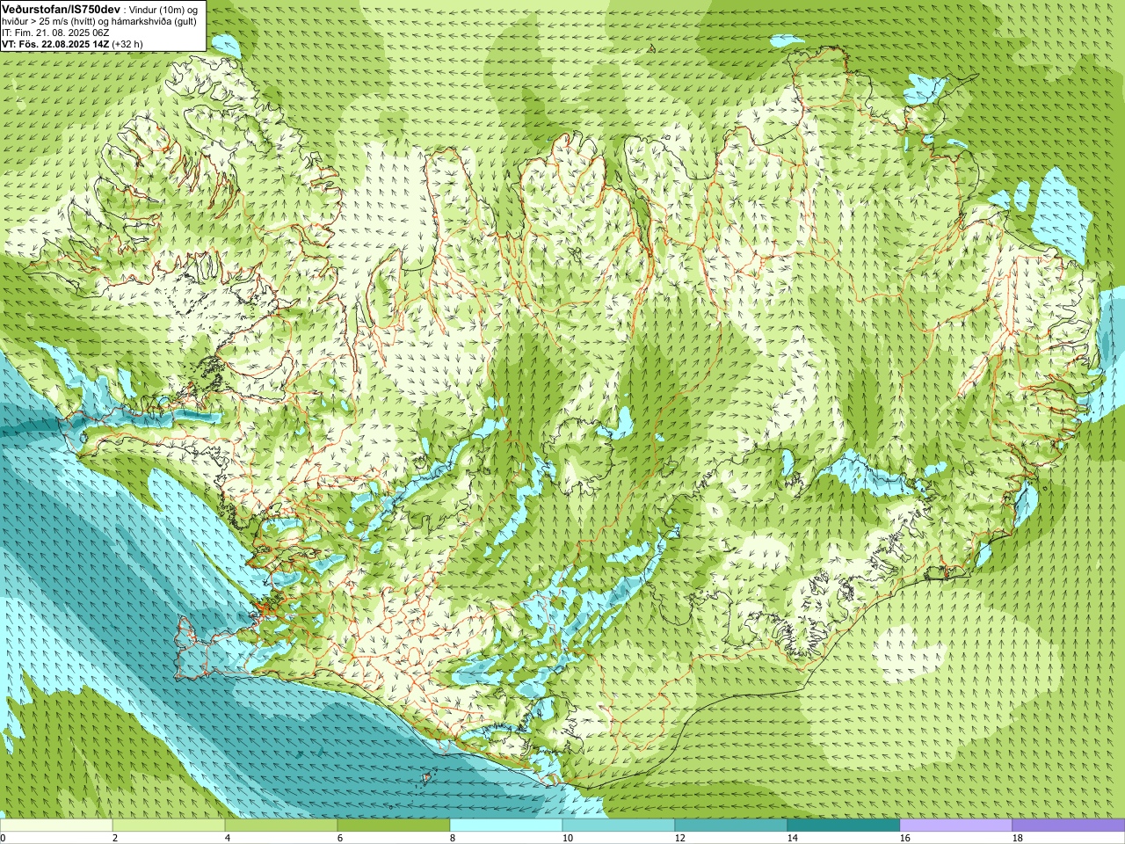Choose the dark teal 14–16 m/s legend segment
The width and height of the screenshot is (1125, 844).
point(844,826)
